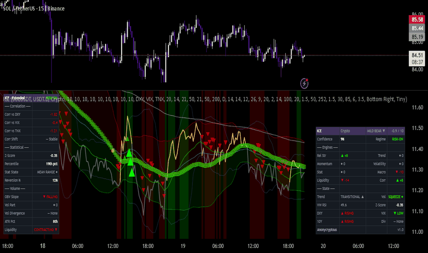Click 11.40 on the indicator scale
This screenshot has height=253, width=428.
coord(417,149)
